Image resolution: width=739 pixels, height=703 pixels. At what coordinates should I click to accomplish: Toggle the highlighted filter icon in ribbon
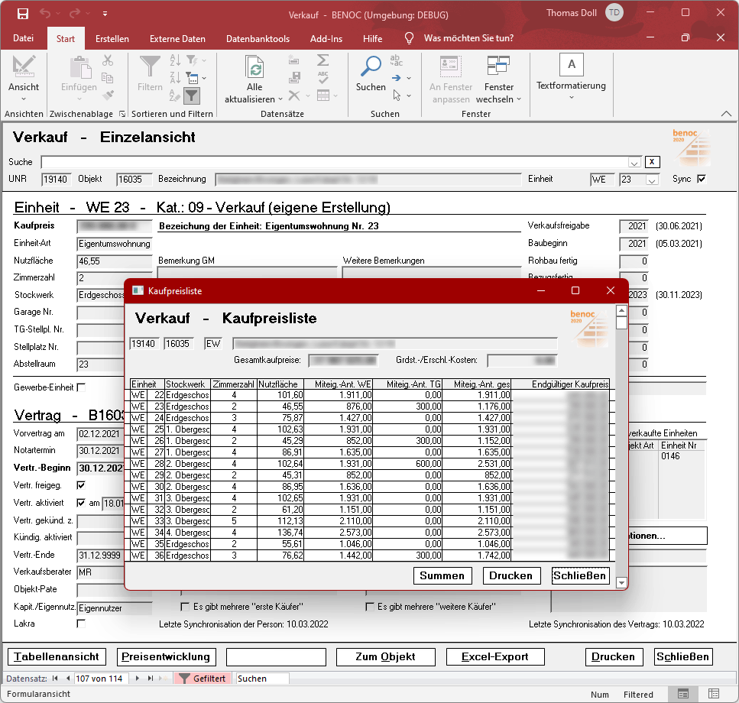tap(192, 96)
